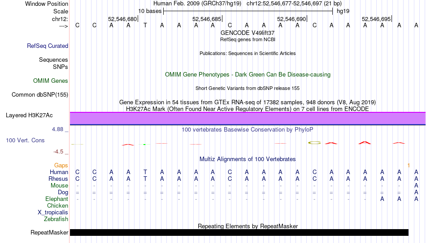Open the H3K27Ac Mark ENCODE track title

(248, 109)
